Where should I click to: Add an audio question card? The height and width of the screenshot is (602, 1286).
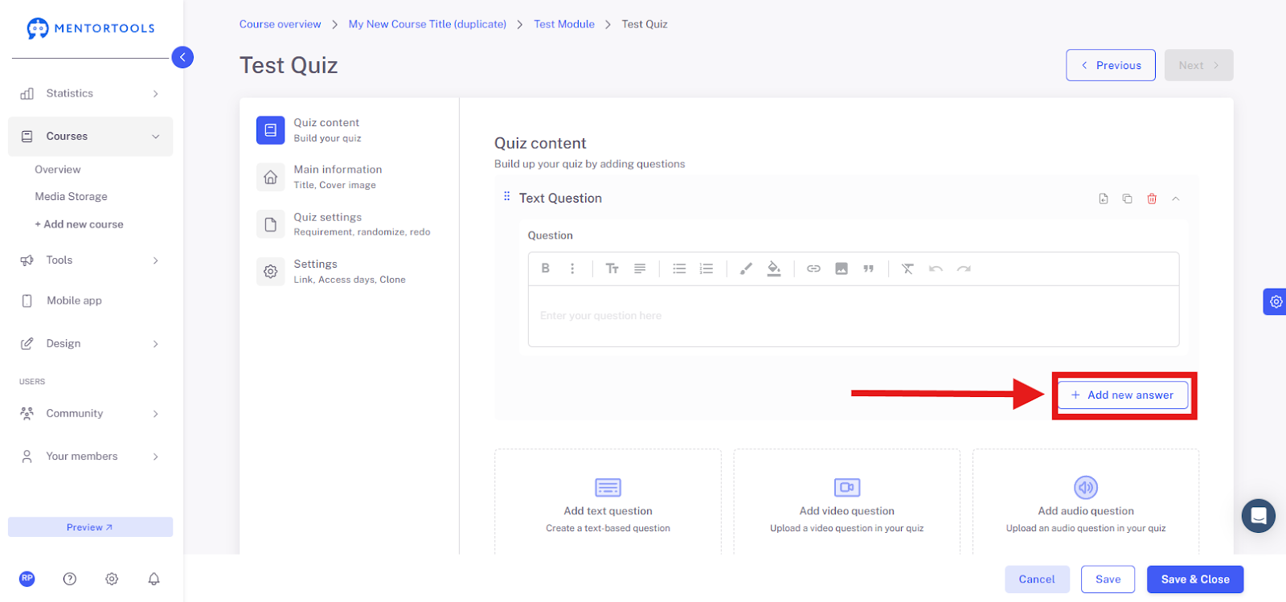coord(1086,502)
